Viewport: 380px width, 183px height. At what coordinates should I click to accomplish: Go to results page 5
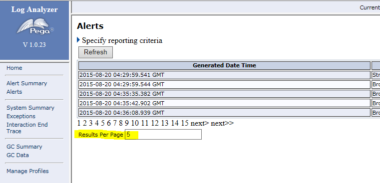click(x=103, y=123)
